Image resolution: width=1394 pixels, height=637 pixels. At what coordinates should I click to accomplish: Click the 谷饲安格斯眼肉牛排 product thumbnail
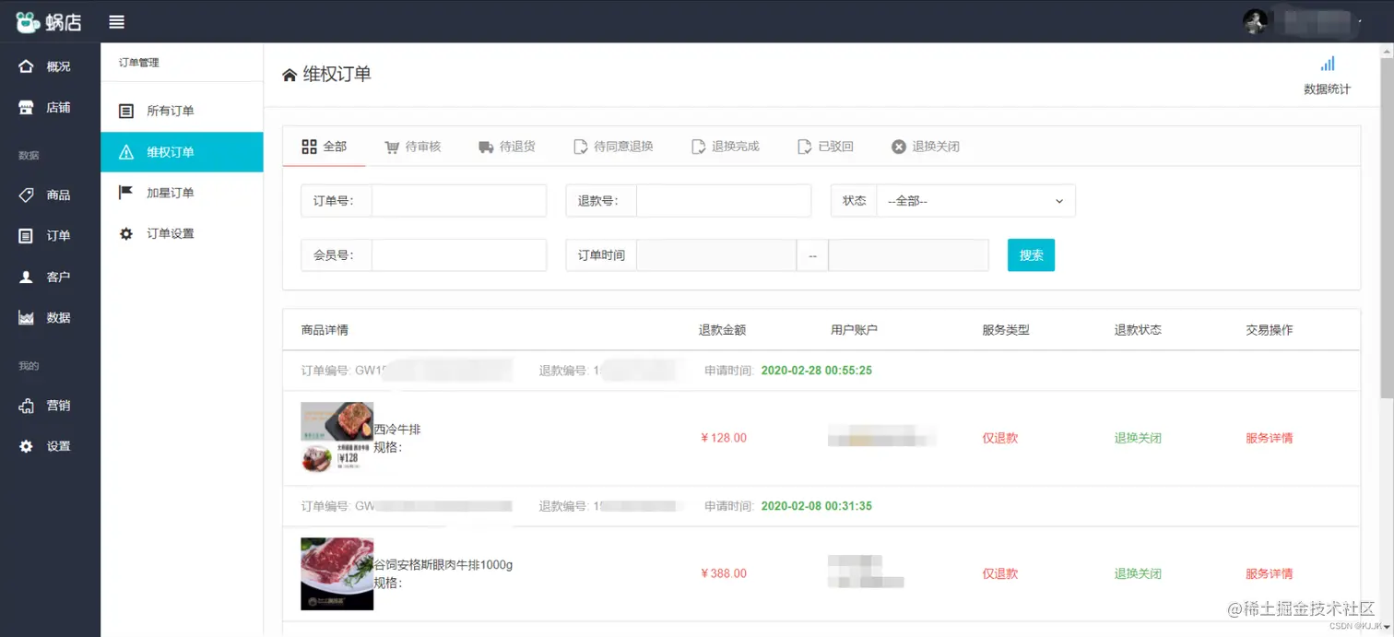click(x=337, y=573)
